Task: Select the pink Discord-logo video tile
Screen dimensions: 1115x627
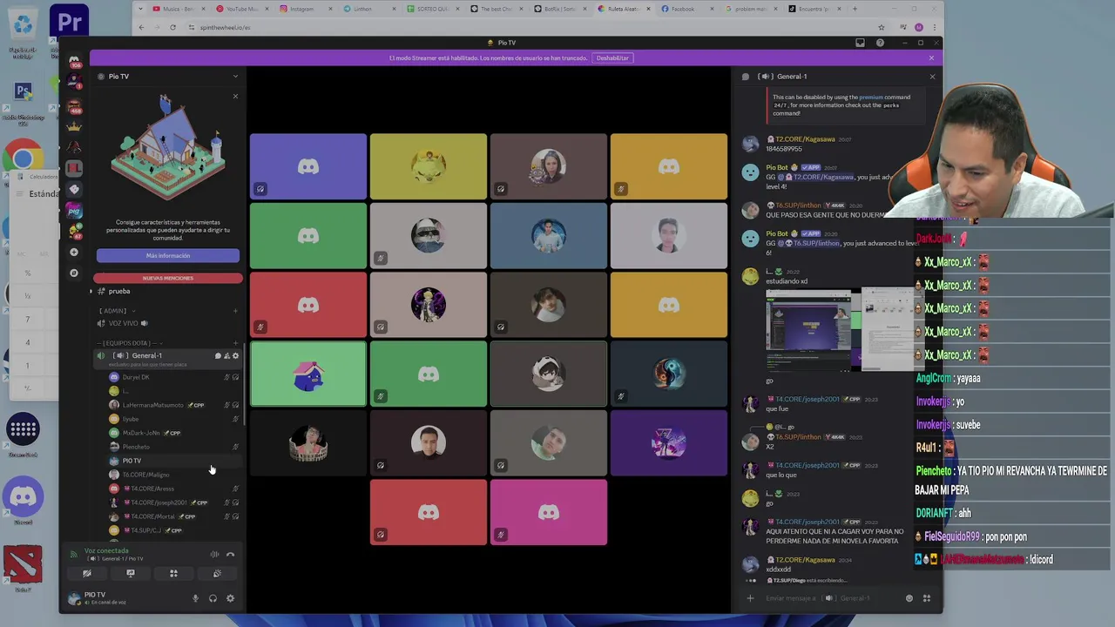Action: click(549, 512)
